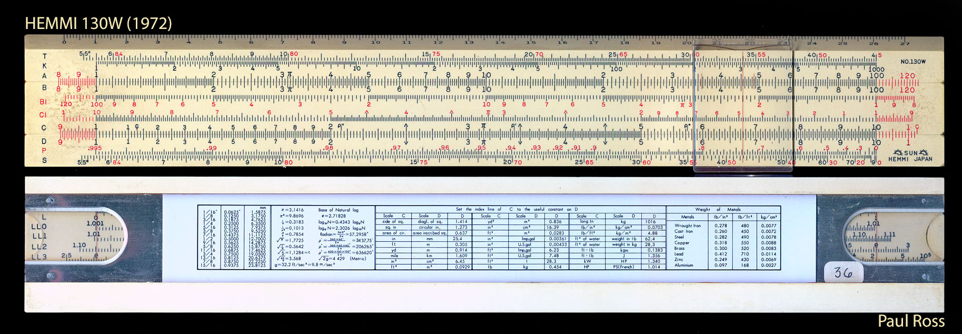962x334 pixels.
Task: Click the S scale label
Action: 44,160
